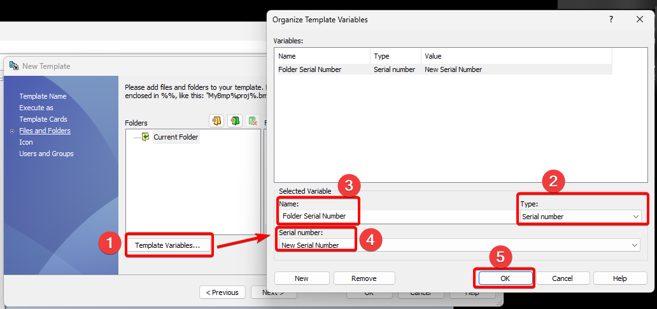Image resolution: width=657 pixels, height=309 pixels.
Task: Click the Name field containing Folder Serial Number
Action: [398, 217]
